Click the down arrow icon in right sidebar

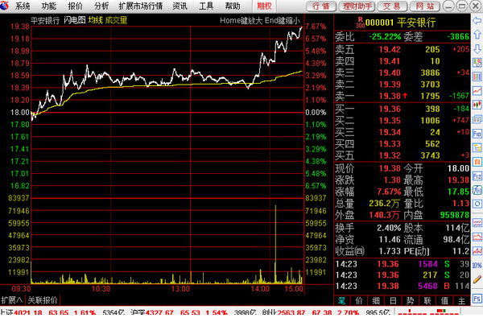[x=477, y=48]
